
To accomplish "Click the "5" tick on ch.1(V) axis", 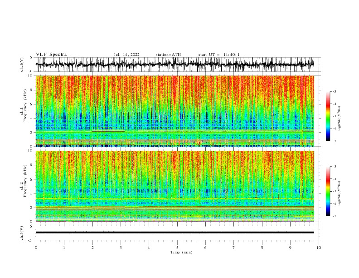I will click(31, 57).
